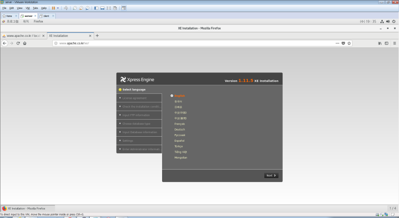Viewport: 399px width, 218px height.
Task: Switch to the Home tab in VMware
Action: pyautogui.click(x=9, y=16)
